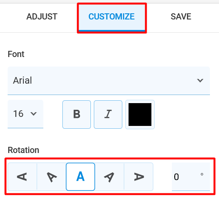The image size is (219, 201).
Task: Select the 45-degree left tilt rotation icon
Action: [x=51, y=177]
